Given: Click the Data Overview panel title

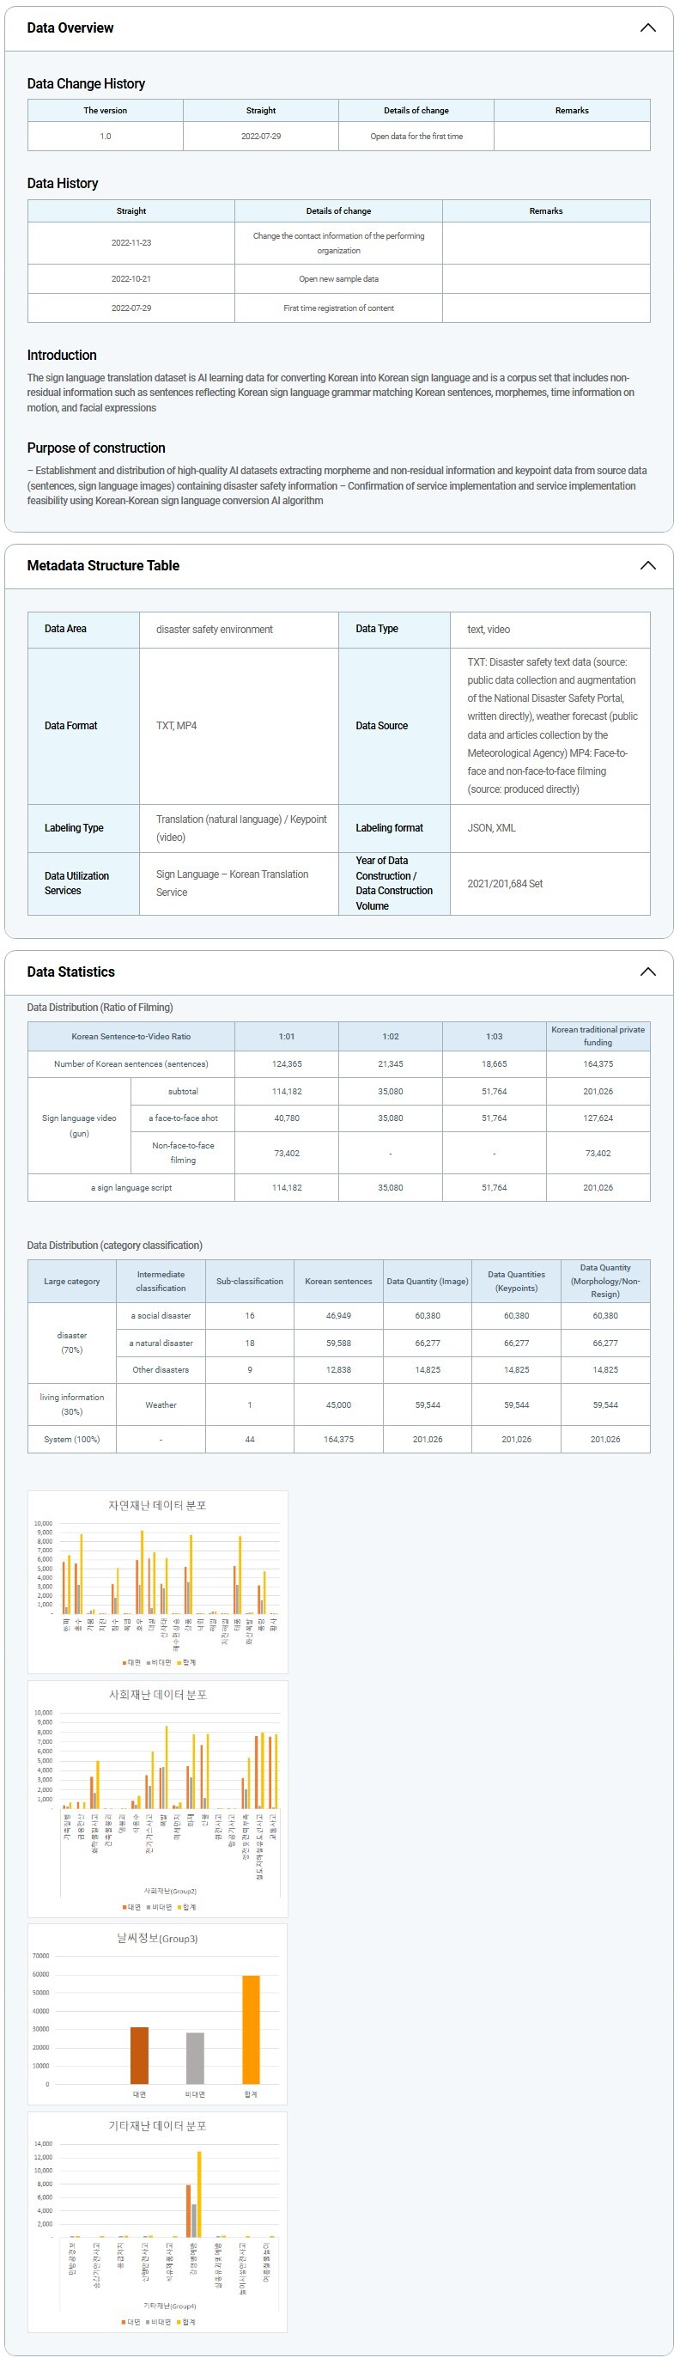Looking at the screenshot, I should 70,27.
